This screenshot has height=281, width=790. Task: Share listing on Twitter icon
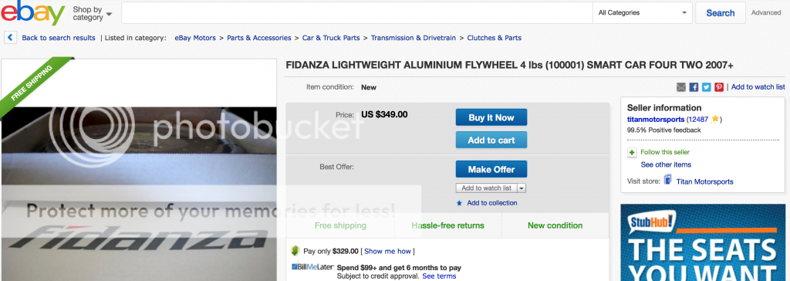pyautogui.click(x=707, y=87)
